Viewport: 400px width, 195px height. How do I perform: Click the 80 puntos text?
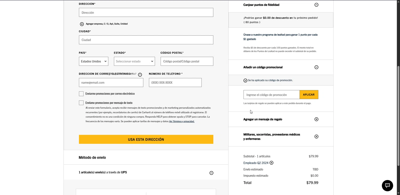[252, 22]
